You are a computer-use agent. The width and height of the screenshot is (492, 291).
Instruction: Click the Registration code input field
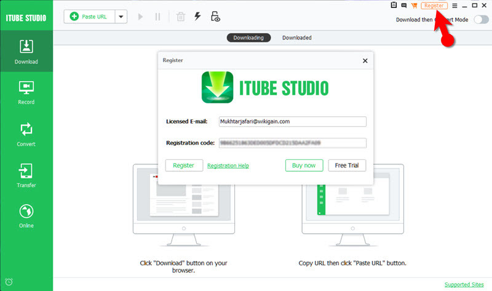[293, 143]
